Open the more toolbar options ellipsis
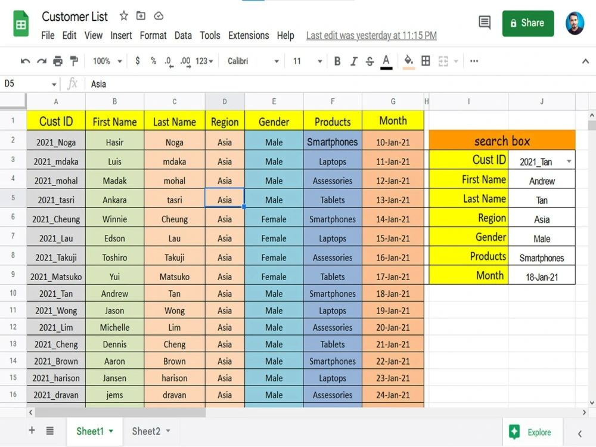Screen dimensions: 596x447 (x=474, y=61)
